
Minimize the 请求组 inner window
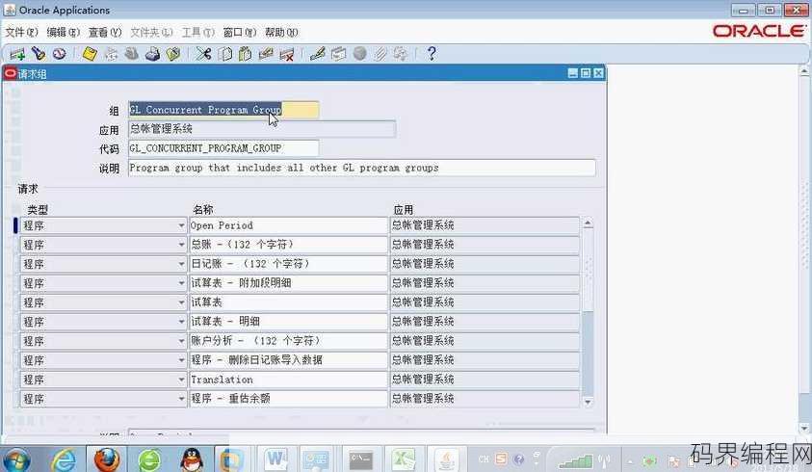point(573,73)
